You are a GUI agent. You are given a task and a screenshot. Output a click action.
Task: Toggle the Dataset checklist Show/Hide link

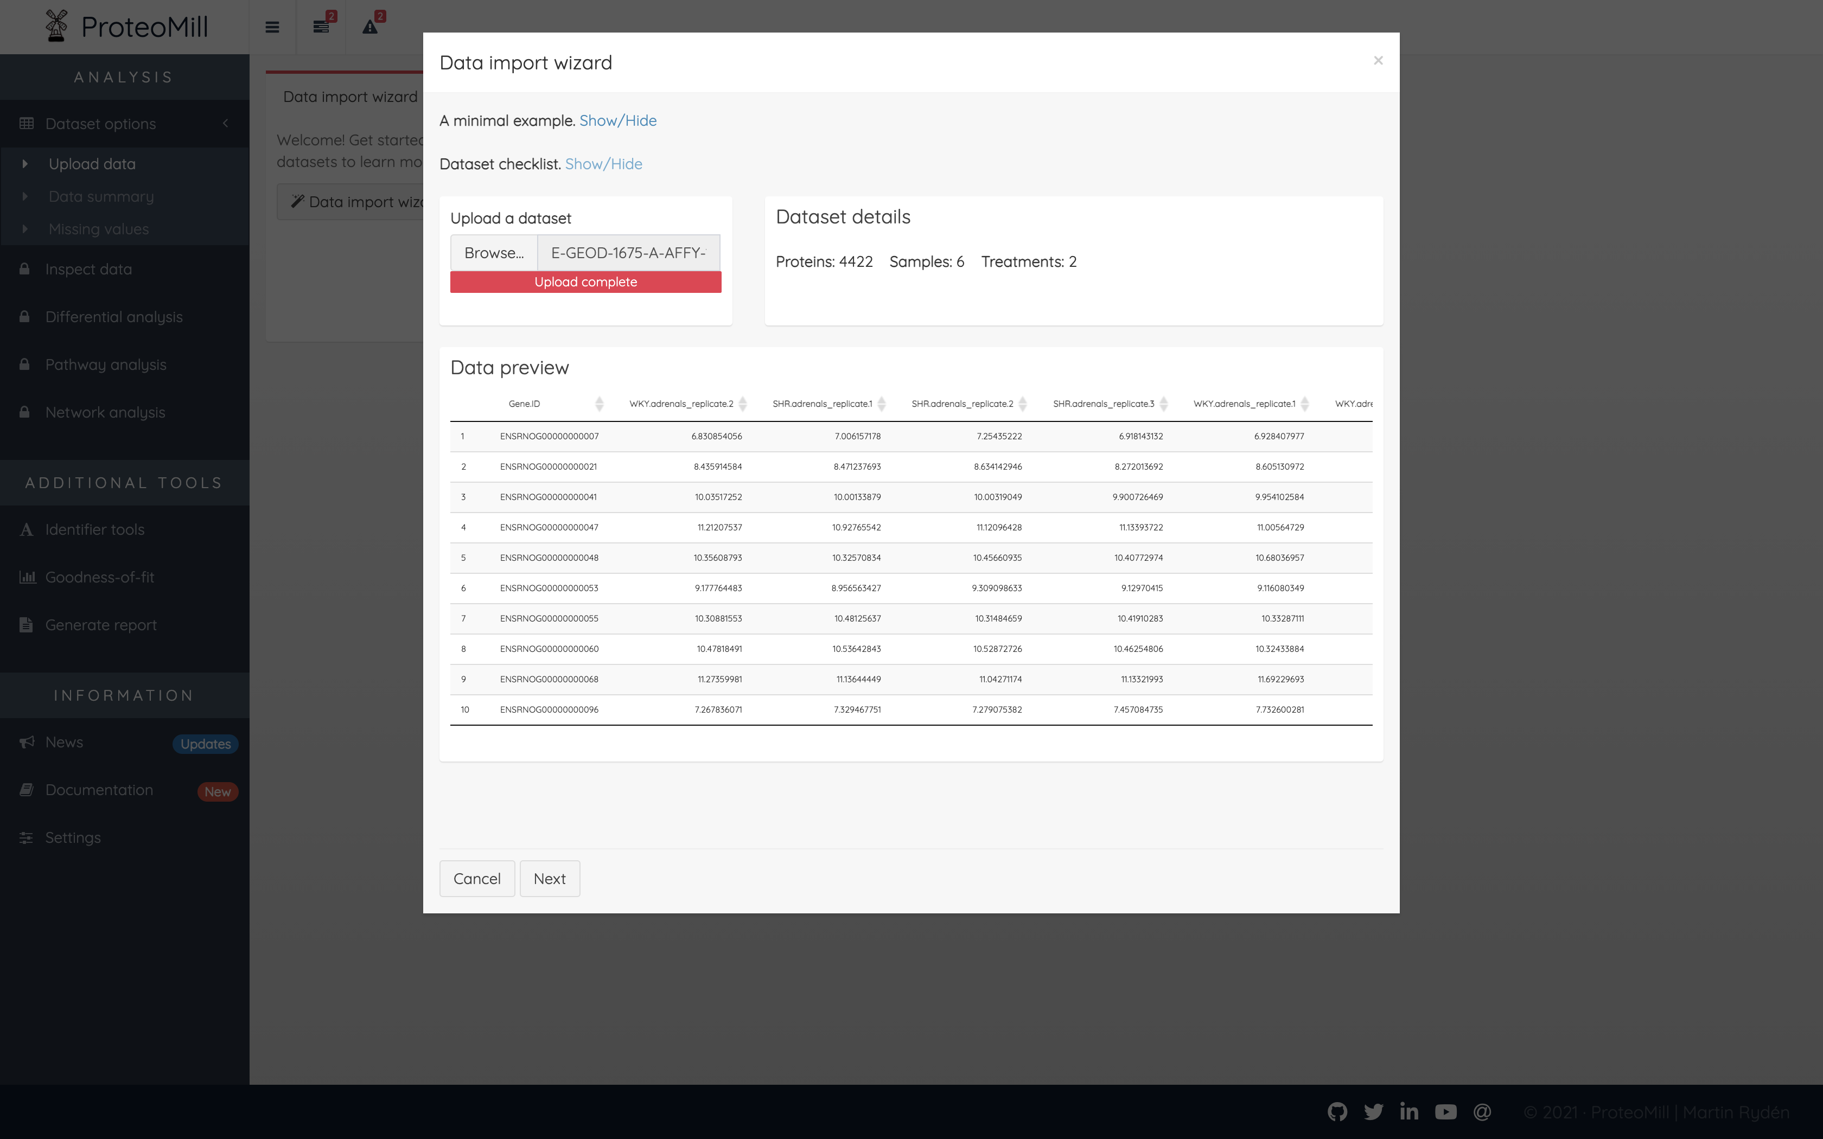coord(603,164)
